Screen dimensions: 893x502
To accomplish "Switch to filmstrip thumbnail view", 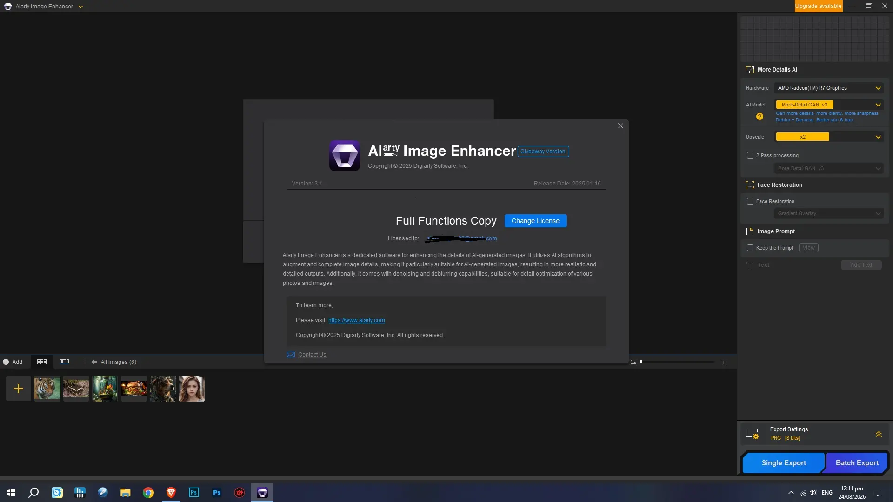I will (x=64, y=362).
